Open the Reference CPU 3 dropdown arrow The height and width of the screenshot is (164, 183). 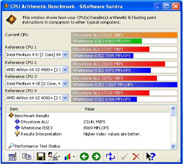tap(65, 84)
